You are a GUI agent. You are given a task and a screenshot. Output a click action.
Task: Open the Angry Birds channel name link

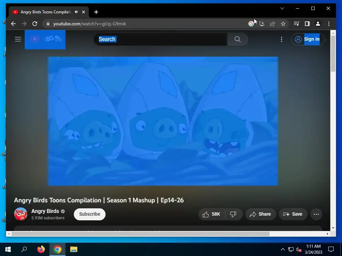tap(45, 211)
